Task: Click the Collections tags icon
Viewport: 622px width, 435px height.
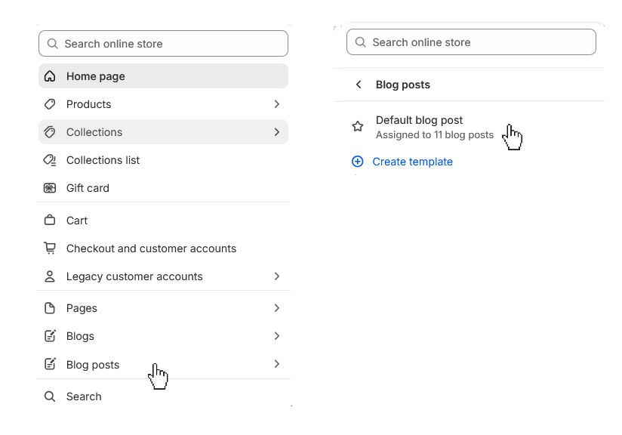Action: coord(50,131)
